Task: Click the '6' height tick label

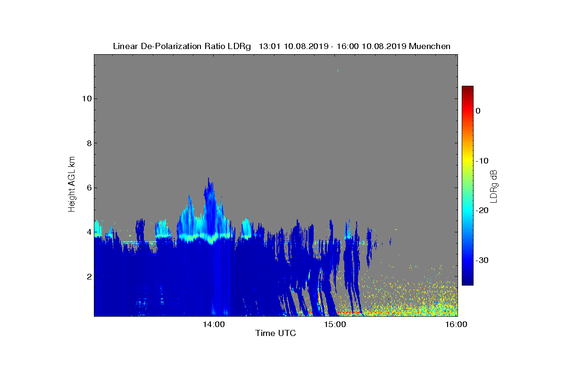Action: tap(88, 188)
